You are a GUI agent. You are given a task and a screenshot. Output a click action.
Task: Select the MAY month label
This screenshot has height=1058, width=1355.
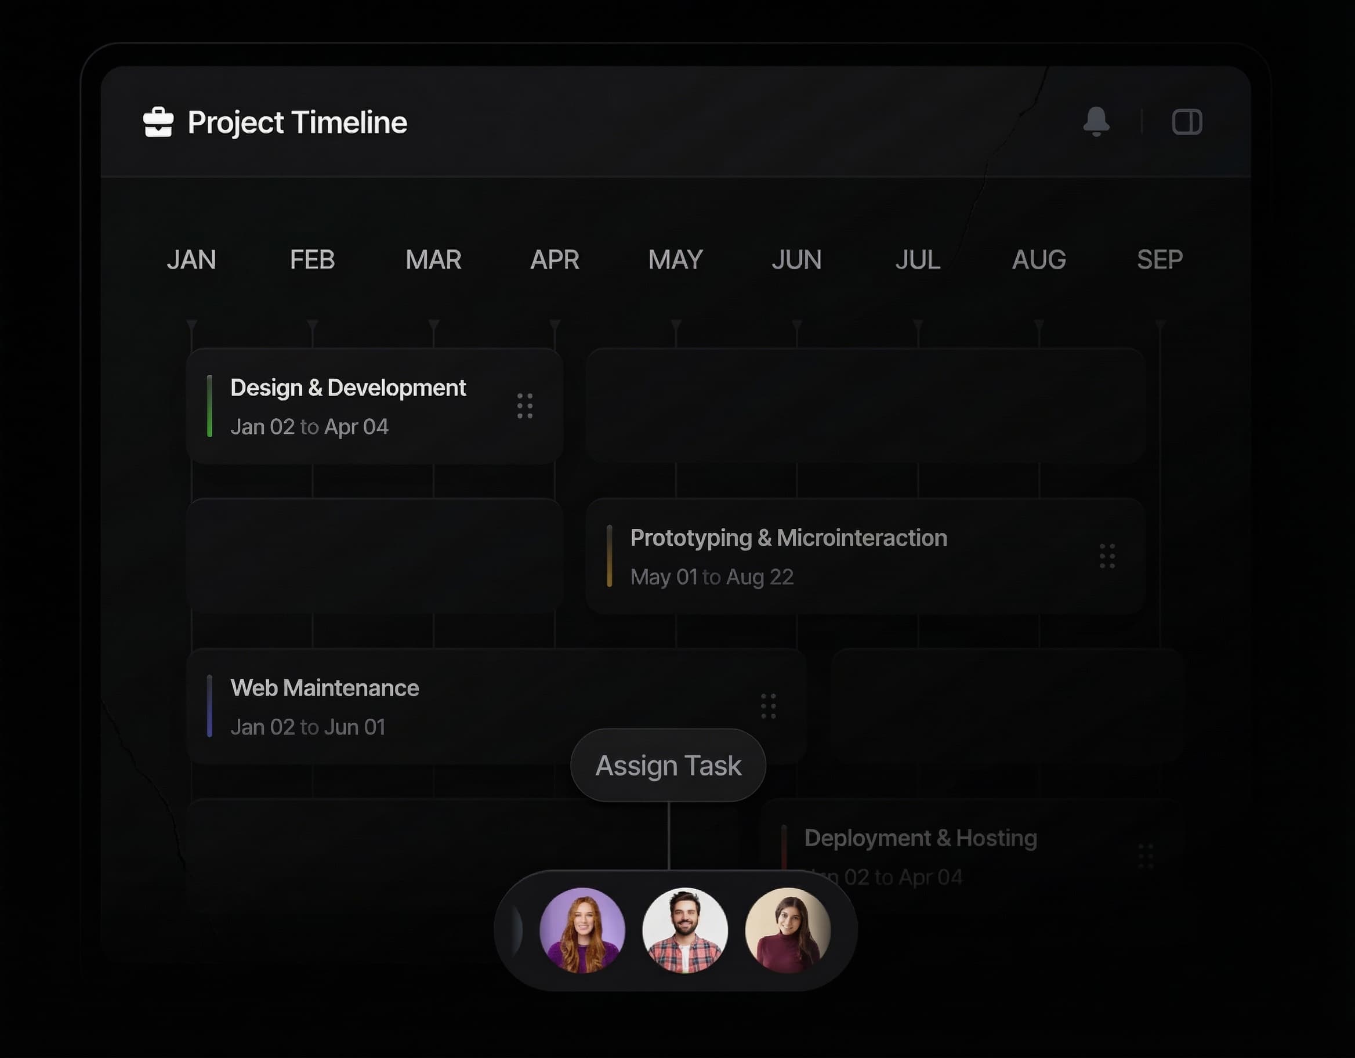[x=675, y=259]
